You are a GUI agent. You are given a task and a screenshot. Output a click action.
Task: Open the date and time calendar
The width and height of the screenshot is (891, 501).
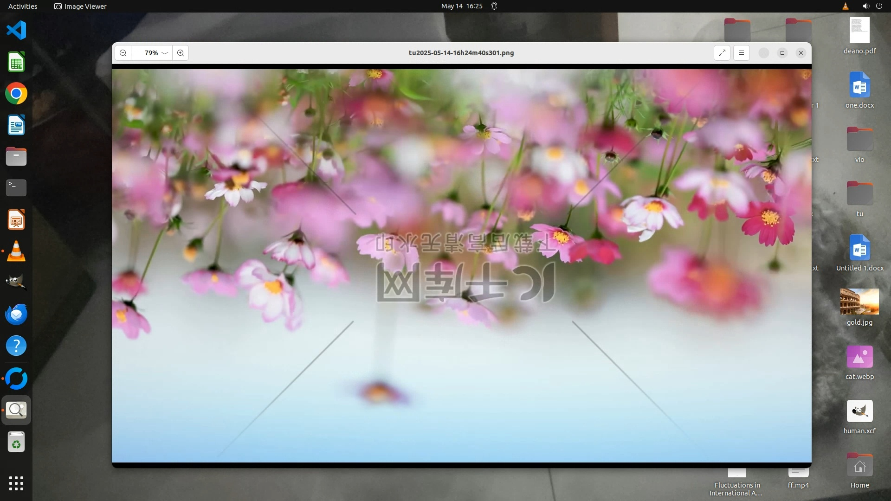click(461, 6)
